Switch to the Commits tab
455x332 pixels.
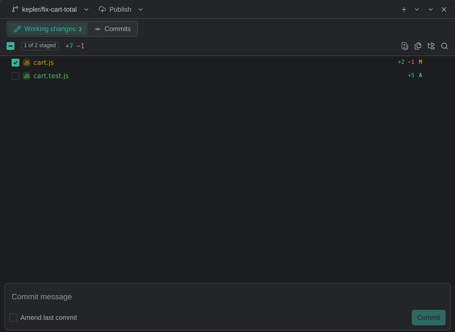(113, 29)
